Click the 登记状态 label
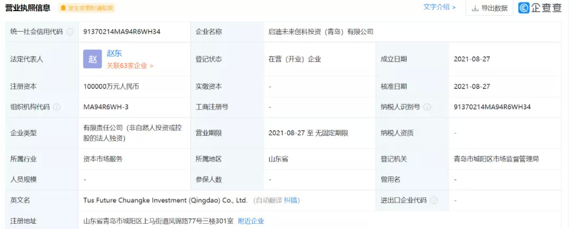This screenshot has height=229, width=569. [209, 59]
